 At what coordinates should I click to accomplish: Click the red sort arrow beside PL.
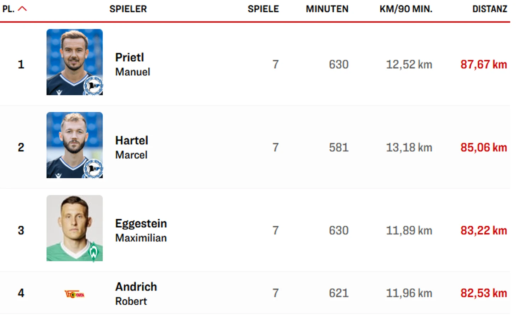pyautogui.click(x=22, y=9)
